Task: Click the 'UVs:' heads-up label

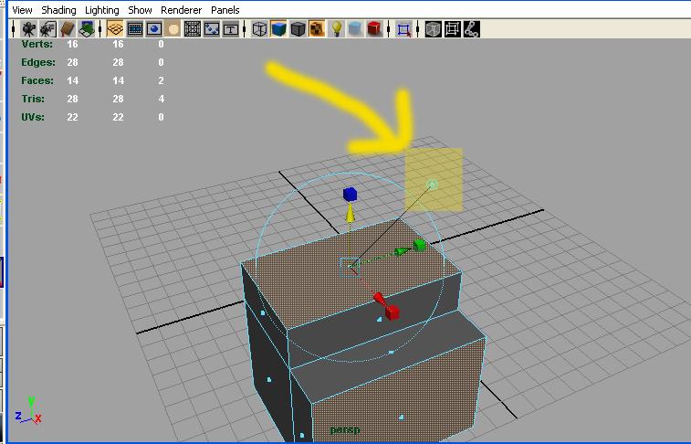Action: (x=33, y=117)
